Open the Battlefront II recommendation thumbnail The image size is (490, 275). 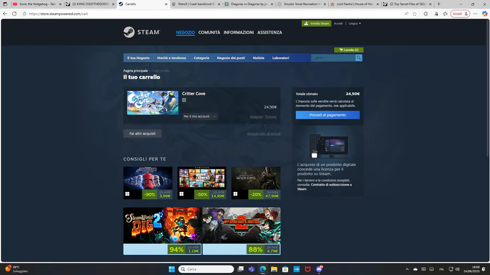148,178
